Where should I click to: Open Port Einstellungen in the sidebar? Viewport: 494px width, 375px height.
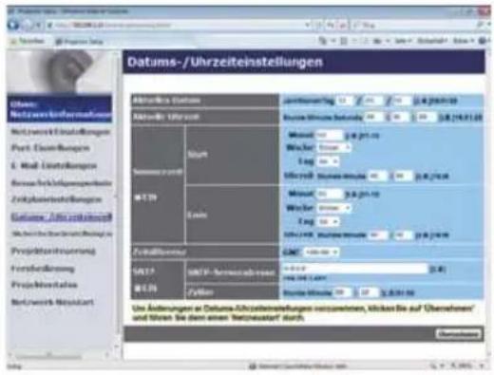tap(50, 148)
